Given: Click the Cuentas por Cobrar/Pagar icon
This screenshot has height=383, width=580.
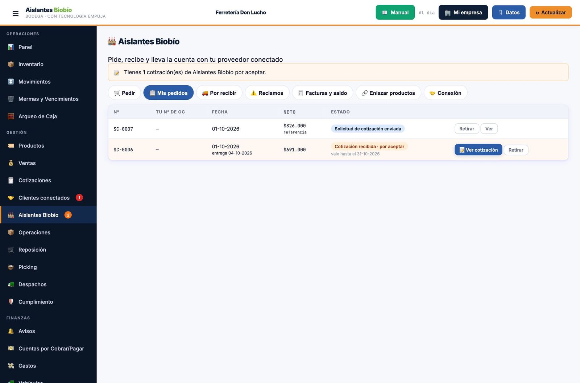Looking at the screenshot, I should [11, 349].
